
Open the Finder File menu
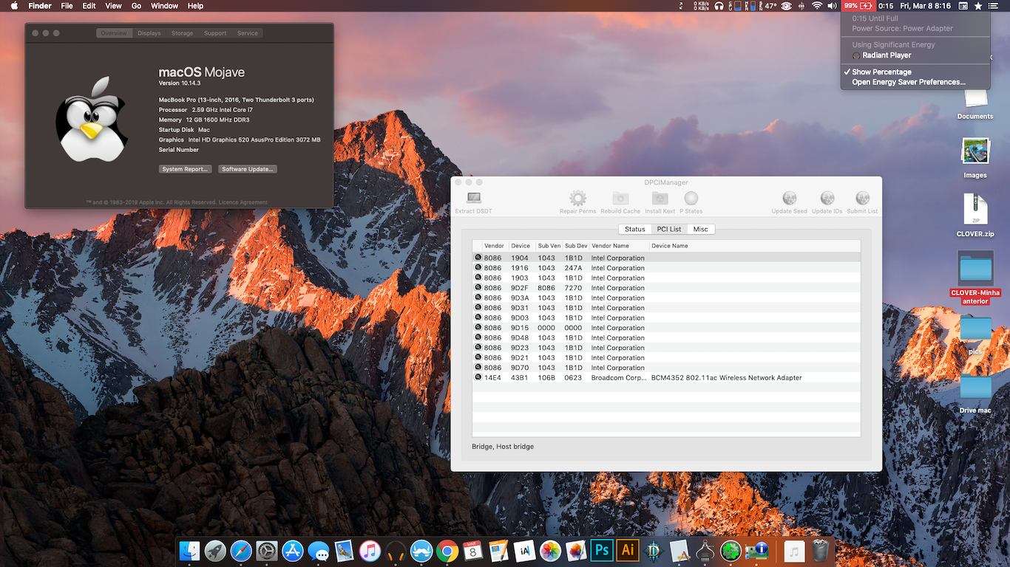tap(67, 6)
